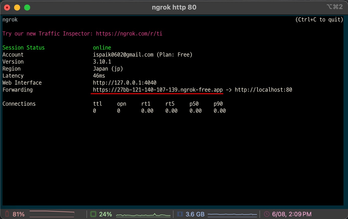Click the CPU chip icon in status bar

point(93,214)
